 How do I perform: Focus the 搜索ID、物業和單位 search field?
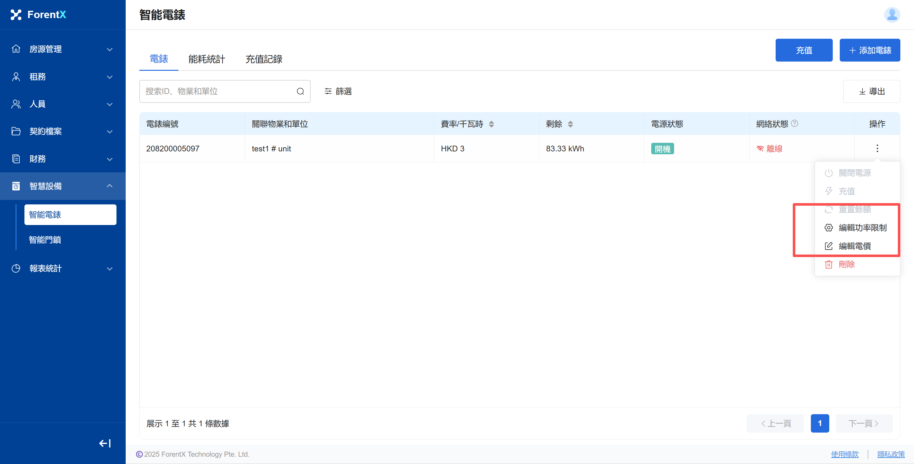218,91
